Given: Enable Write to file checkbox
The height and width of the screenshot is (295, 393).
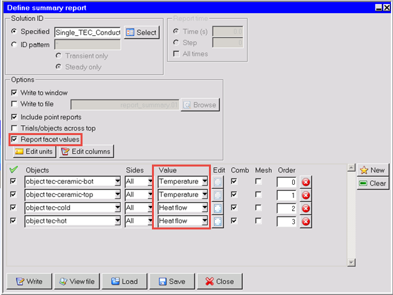Looking at the screenshot, I should click(14, 104).
